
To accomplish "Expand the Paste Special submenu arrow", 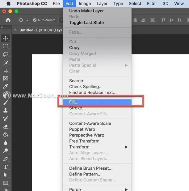I will click(x=126, y=65).
